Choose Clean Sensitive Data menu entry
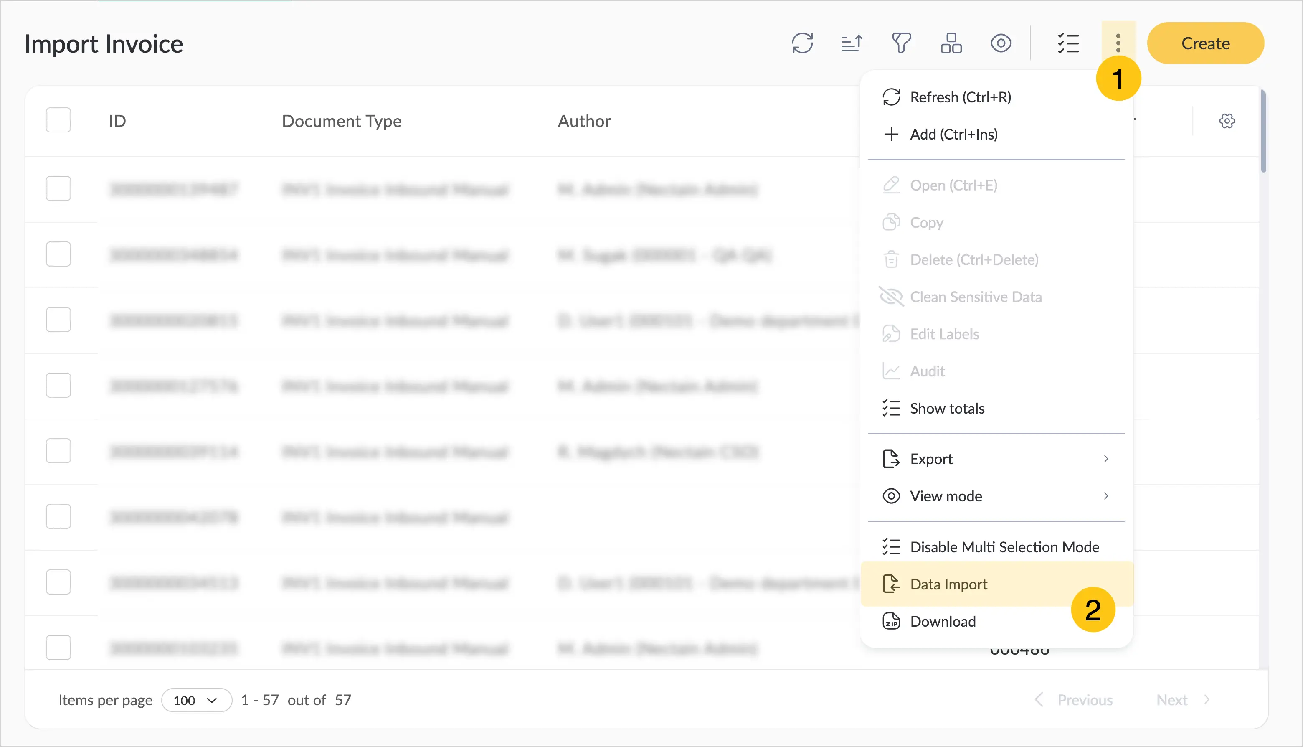The width and height of the screenshot is (1303, 747). click(x=996, y=297)
